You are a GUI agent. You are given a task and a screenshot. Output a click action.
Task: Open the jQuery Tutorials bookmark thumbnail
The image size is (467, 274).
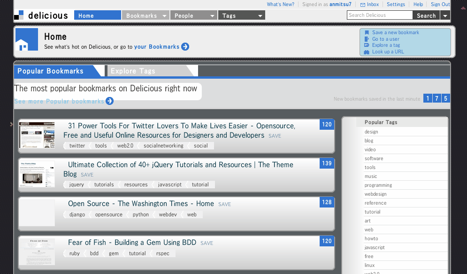click(37, 174)
